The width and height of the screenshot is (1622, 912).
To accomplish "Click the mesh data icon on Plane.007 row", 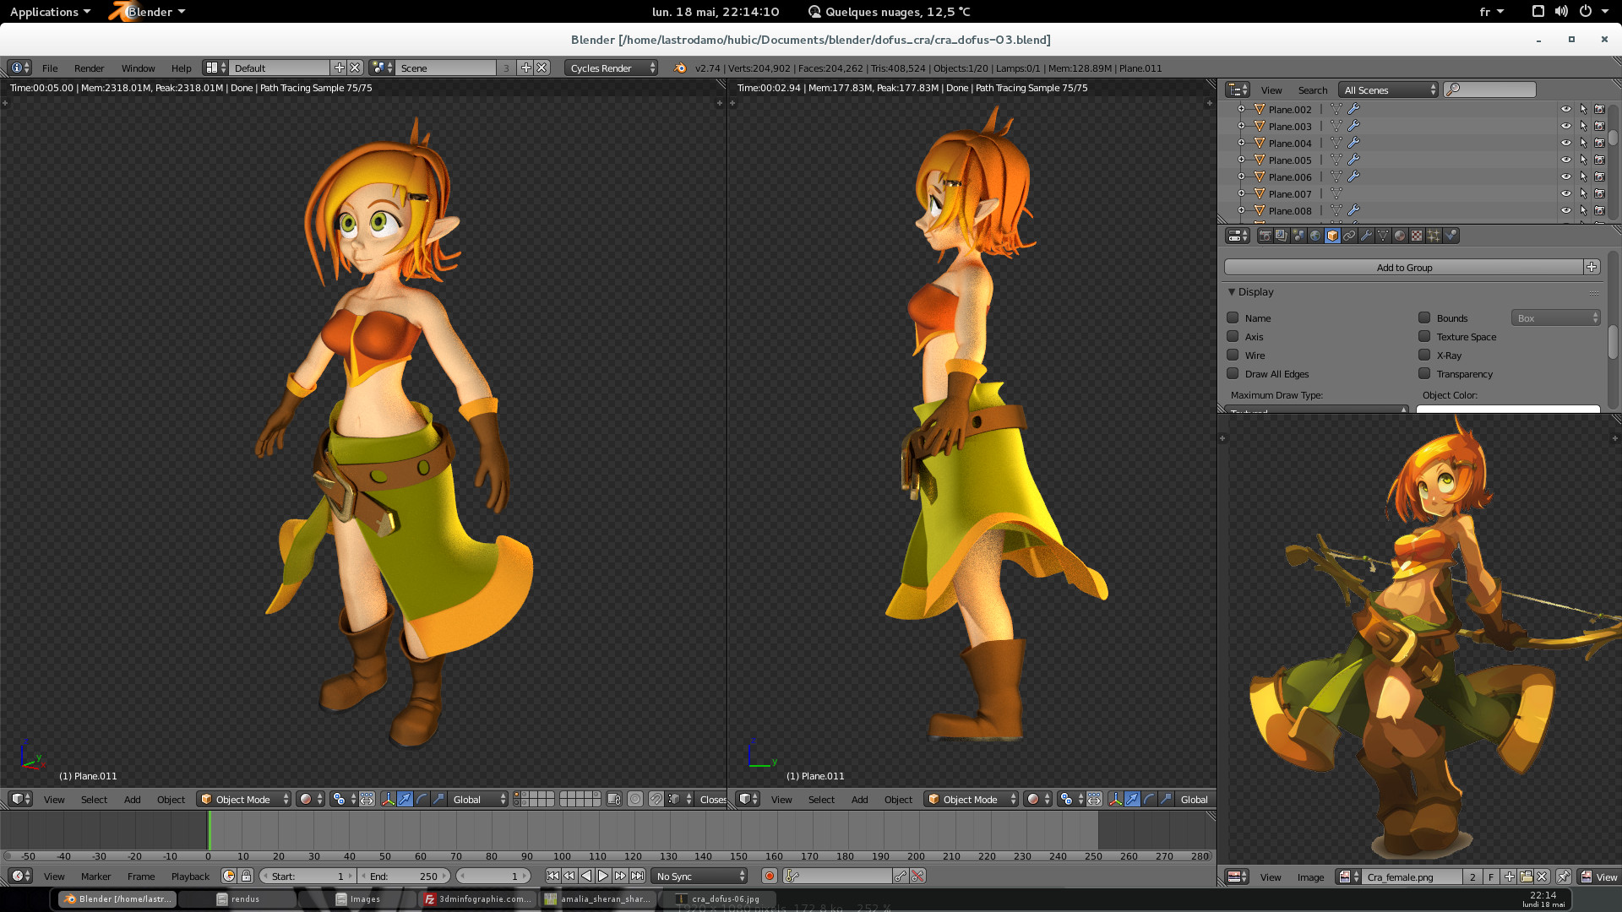I will [x=1336, y=193].
